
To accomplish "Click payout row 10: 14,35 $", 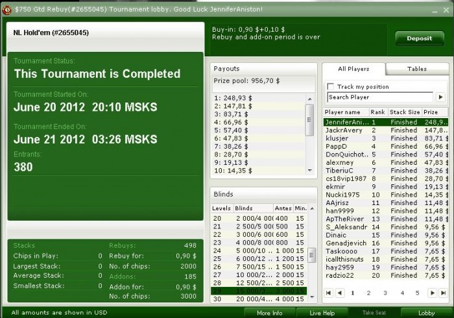I will pos(259,171).
